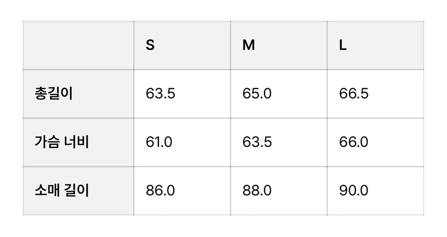Select the 총길이 value for size L
The height and width of the screenshot is (237, 447).
[354, 94]
